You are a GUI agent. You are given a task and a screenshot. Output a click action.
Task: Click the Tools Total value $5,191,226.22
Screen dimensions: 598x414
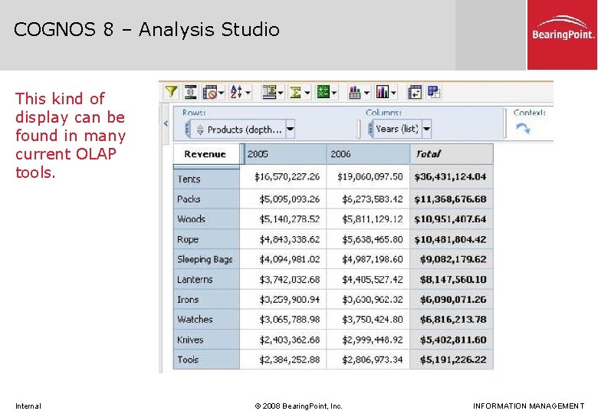click(x=453, y=360)
